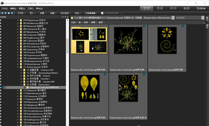The height and width of the screenshot is (126, 209).
Task: Toggle easy-select marker beside 094 Eriocaulaceae
Action: 1,47
